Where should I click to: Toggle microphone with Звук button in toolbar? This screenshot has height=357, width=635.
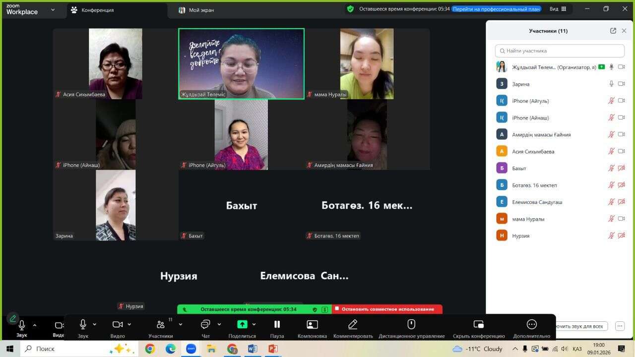click(83, 325)
